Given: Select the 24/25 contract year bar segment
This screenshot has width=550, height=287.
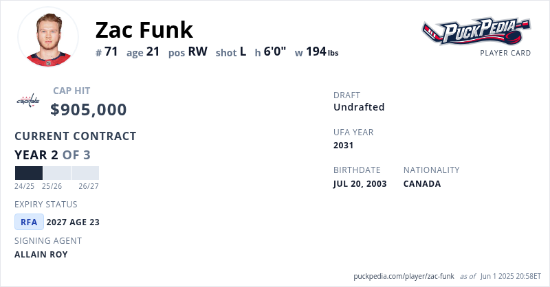Looking at the screenshot, I should (x=28, y=173).
